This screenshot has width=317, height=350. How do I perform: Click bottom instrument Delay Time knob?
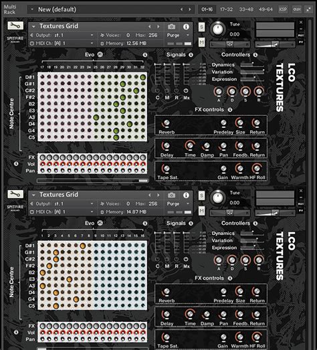(190, 315)
